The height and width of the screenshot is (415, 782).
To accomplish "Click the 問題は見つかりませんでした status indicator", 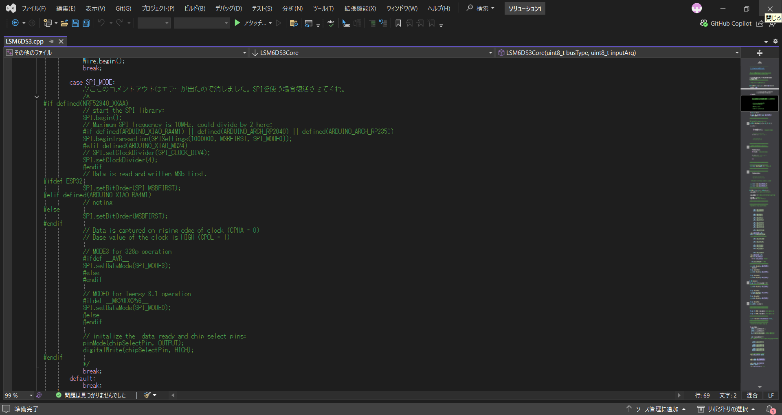I will [x=91, y=395].
